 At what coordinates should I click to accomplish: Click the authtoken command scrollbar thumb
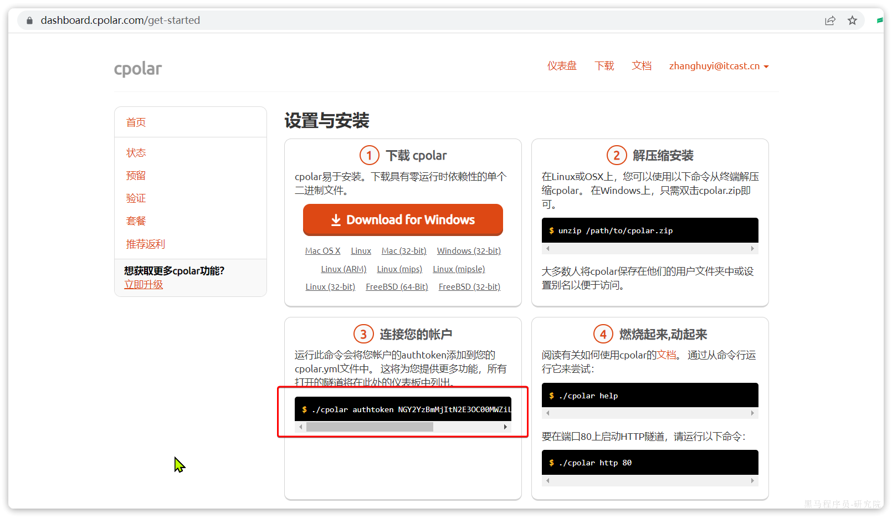pyautogui.click(x=370, y=427)
